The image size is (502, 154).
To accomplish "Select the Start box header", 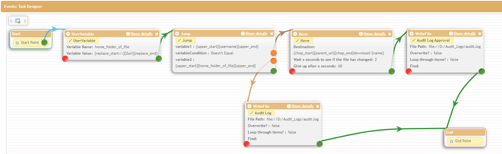I will coord(31,34).
